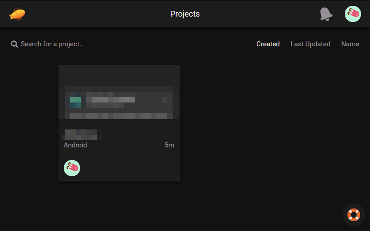The height and width of the screenshot is (231, 370).
Task: Click the Android platform label
Action: click(75, 145)
